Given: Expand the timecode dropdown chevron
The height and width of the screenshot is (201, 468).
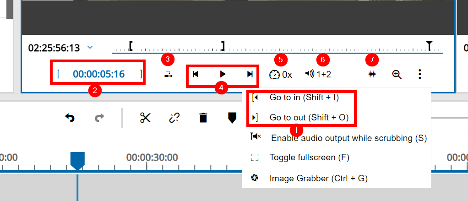Looking at the screenshot, I should coord(90,47).
